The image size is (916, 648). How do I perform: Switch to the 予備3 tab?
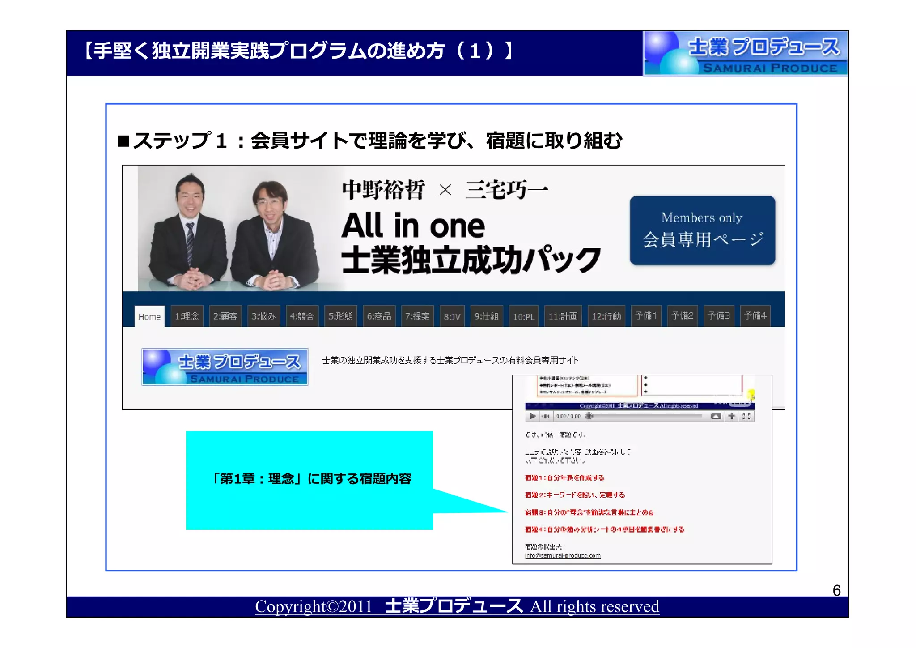[719, 316]
